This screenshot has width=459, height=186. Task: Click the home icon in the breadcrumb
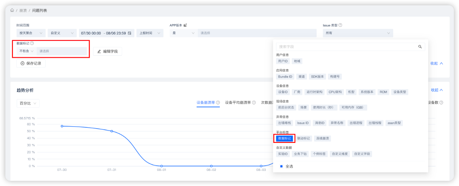pos(12,10)
